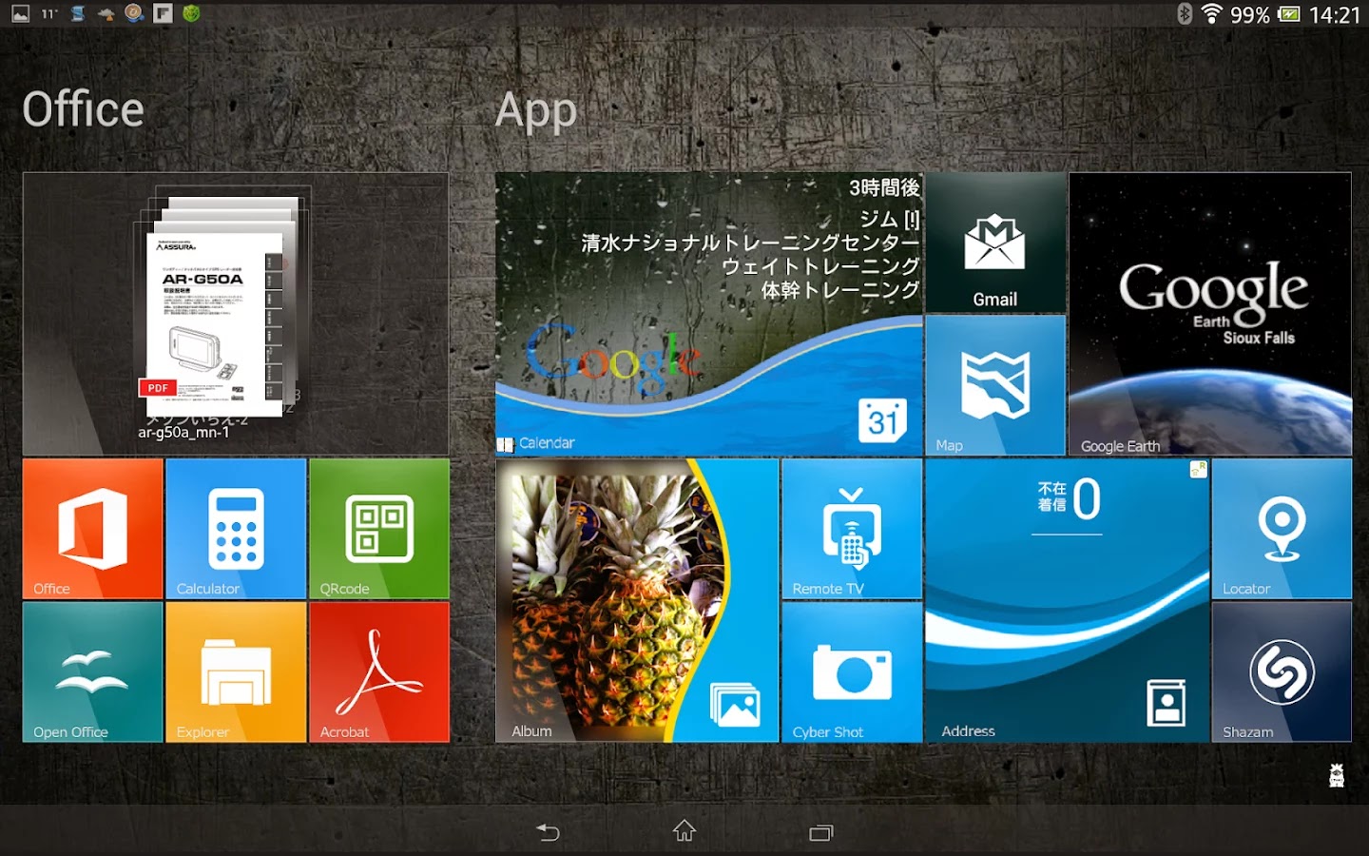This screenshot has width=1369, height=856.
Task: Tap the small robot icon at bottom right
Action: coord(1337,775)
